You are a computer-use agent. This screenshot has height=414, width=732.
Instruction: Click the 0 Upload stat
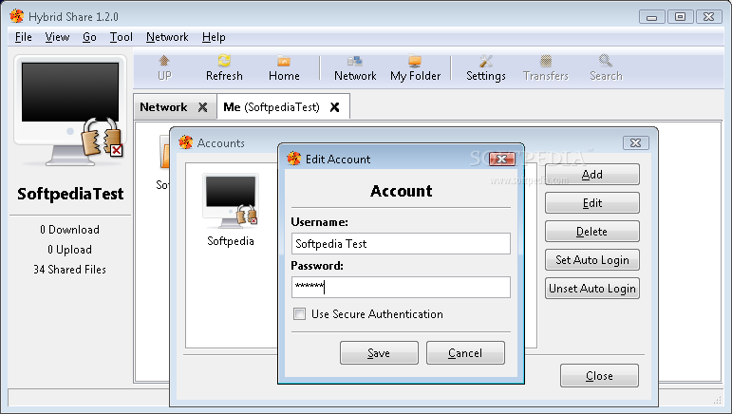pos(69,250)
